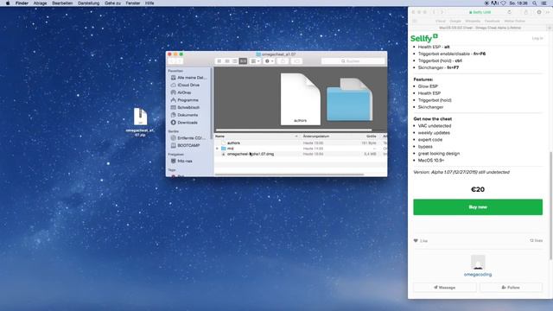Click the Sellfy logo

coord(424,38)
